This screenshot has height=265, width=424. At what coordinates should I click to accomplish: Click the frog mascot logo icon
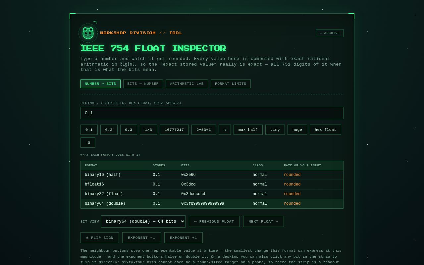point(88,33)
